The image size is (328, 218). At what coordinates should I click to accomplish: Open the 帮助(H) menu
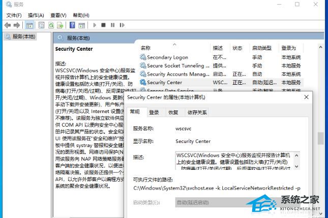[x=81, y=15]
